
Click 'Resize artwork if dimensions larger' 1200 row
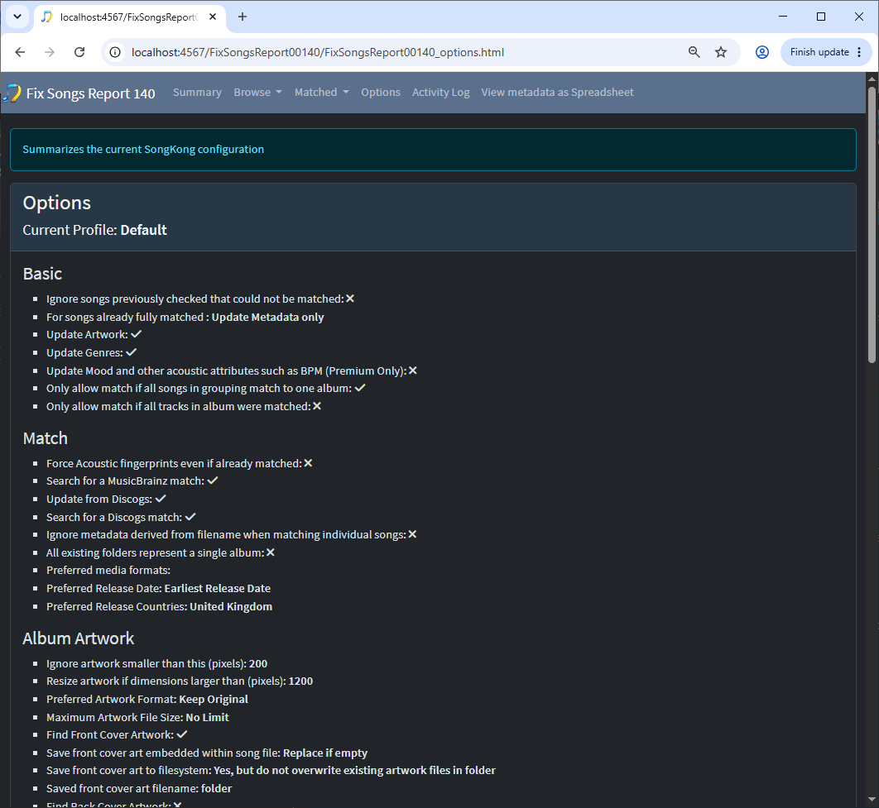click(x=180, y=681)
